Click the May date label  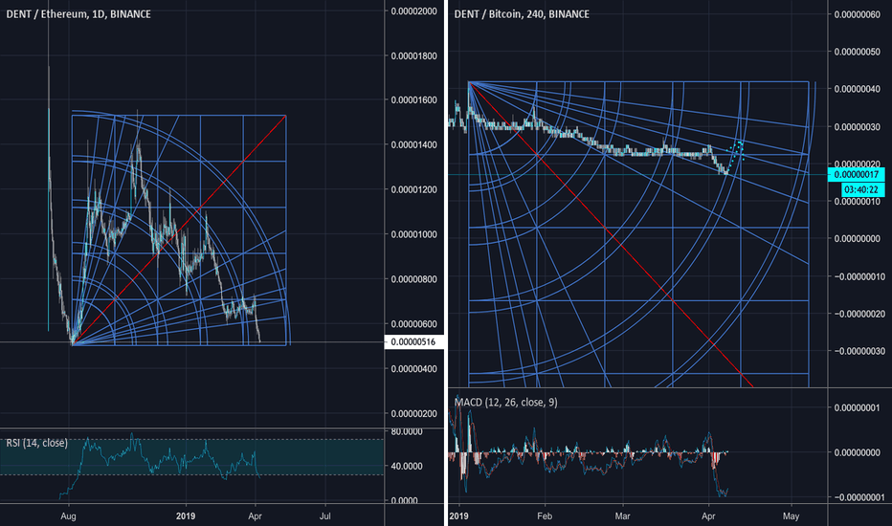pyautogui.click(x=791, y=516)
